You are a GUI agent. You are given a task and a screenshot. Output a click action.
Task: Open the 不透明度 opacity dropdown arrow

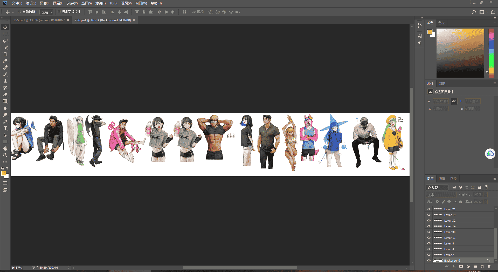[x=486, y=194]
